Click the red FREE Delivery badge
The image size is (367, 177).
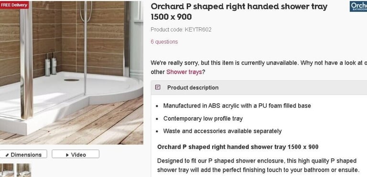click(14, 5)
